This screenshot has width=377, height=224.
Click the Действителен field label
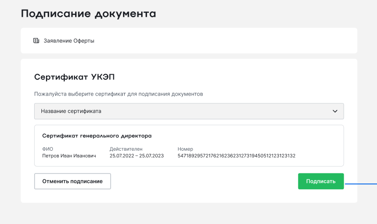pyautogui.click(x=126, y=149)
